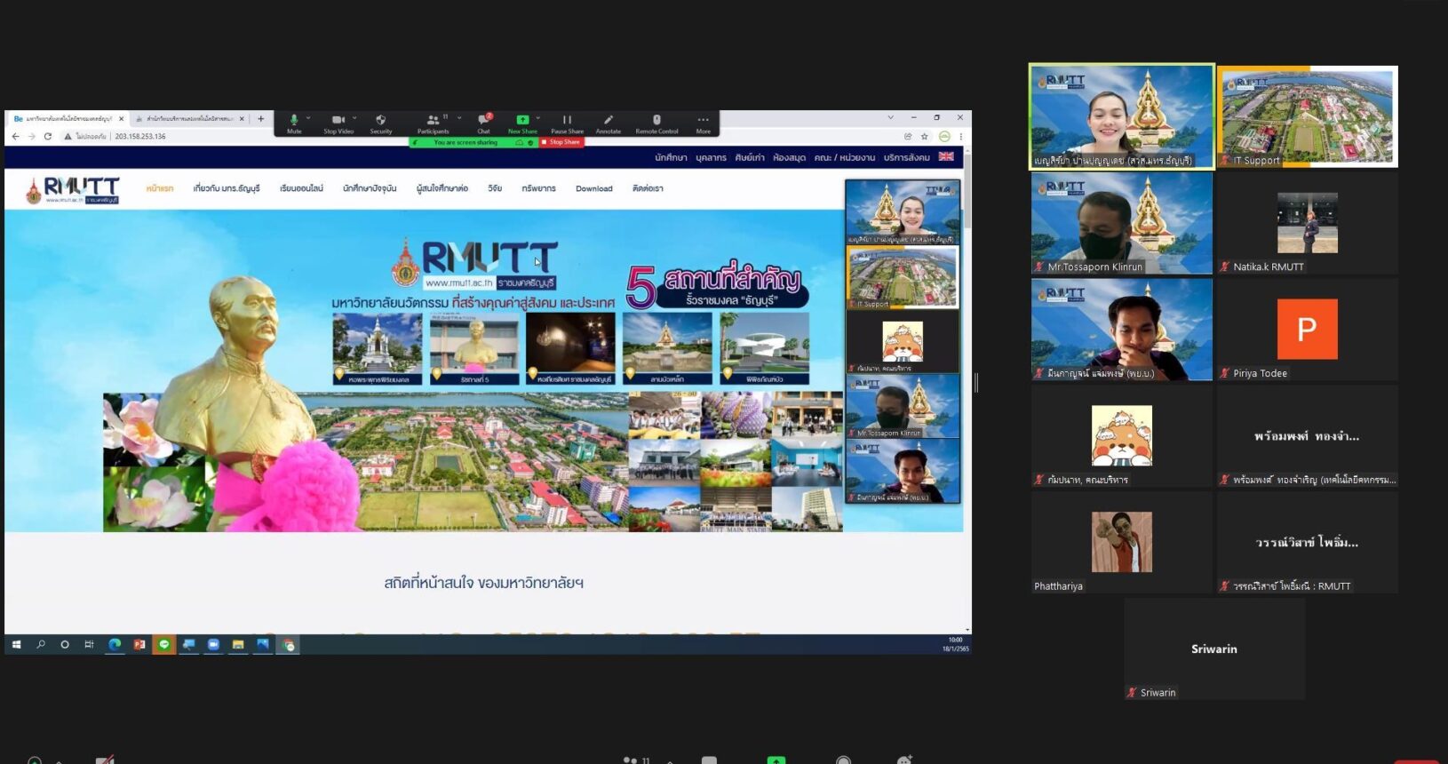Open File Explorer from the taskbar
Screen dimensions: 1448x764
tap(238, 644)
